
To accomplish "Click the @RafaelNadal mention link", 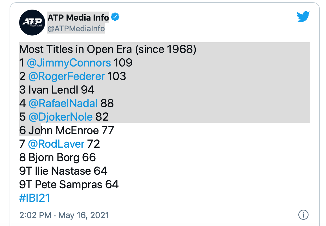I will (x=63, y=103).
